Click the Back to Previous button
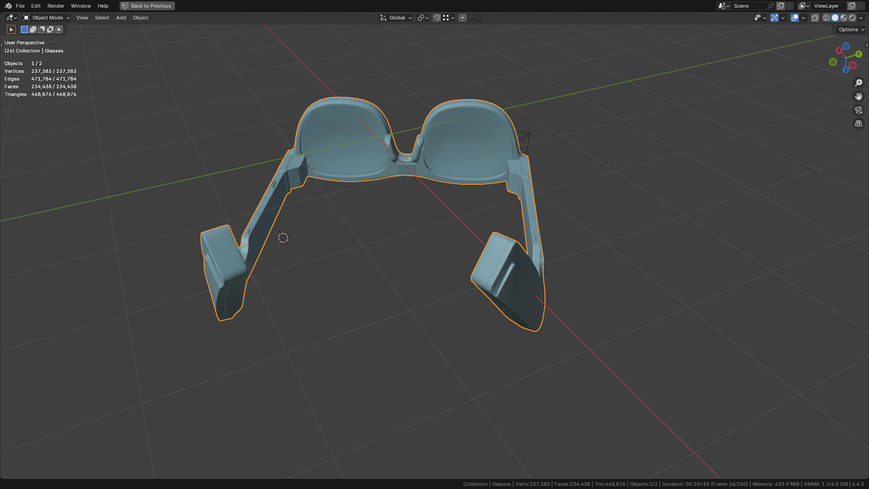Image resolution: width=869 pixels, height=489 pixels. (x=147, y=6)
